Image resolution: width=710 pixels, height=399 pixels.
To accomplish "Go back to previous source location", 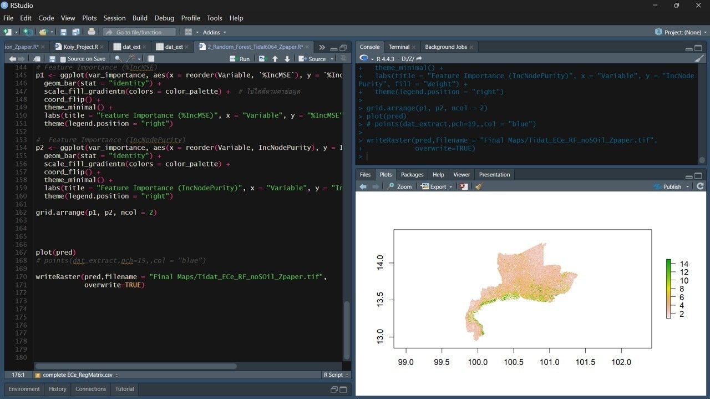I will pos(12,59).
